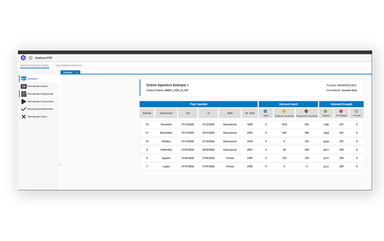Click the end date 31/10/2022

point(209,141)
